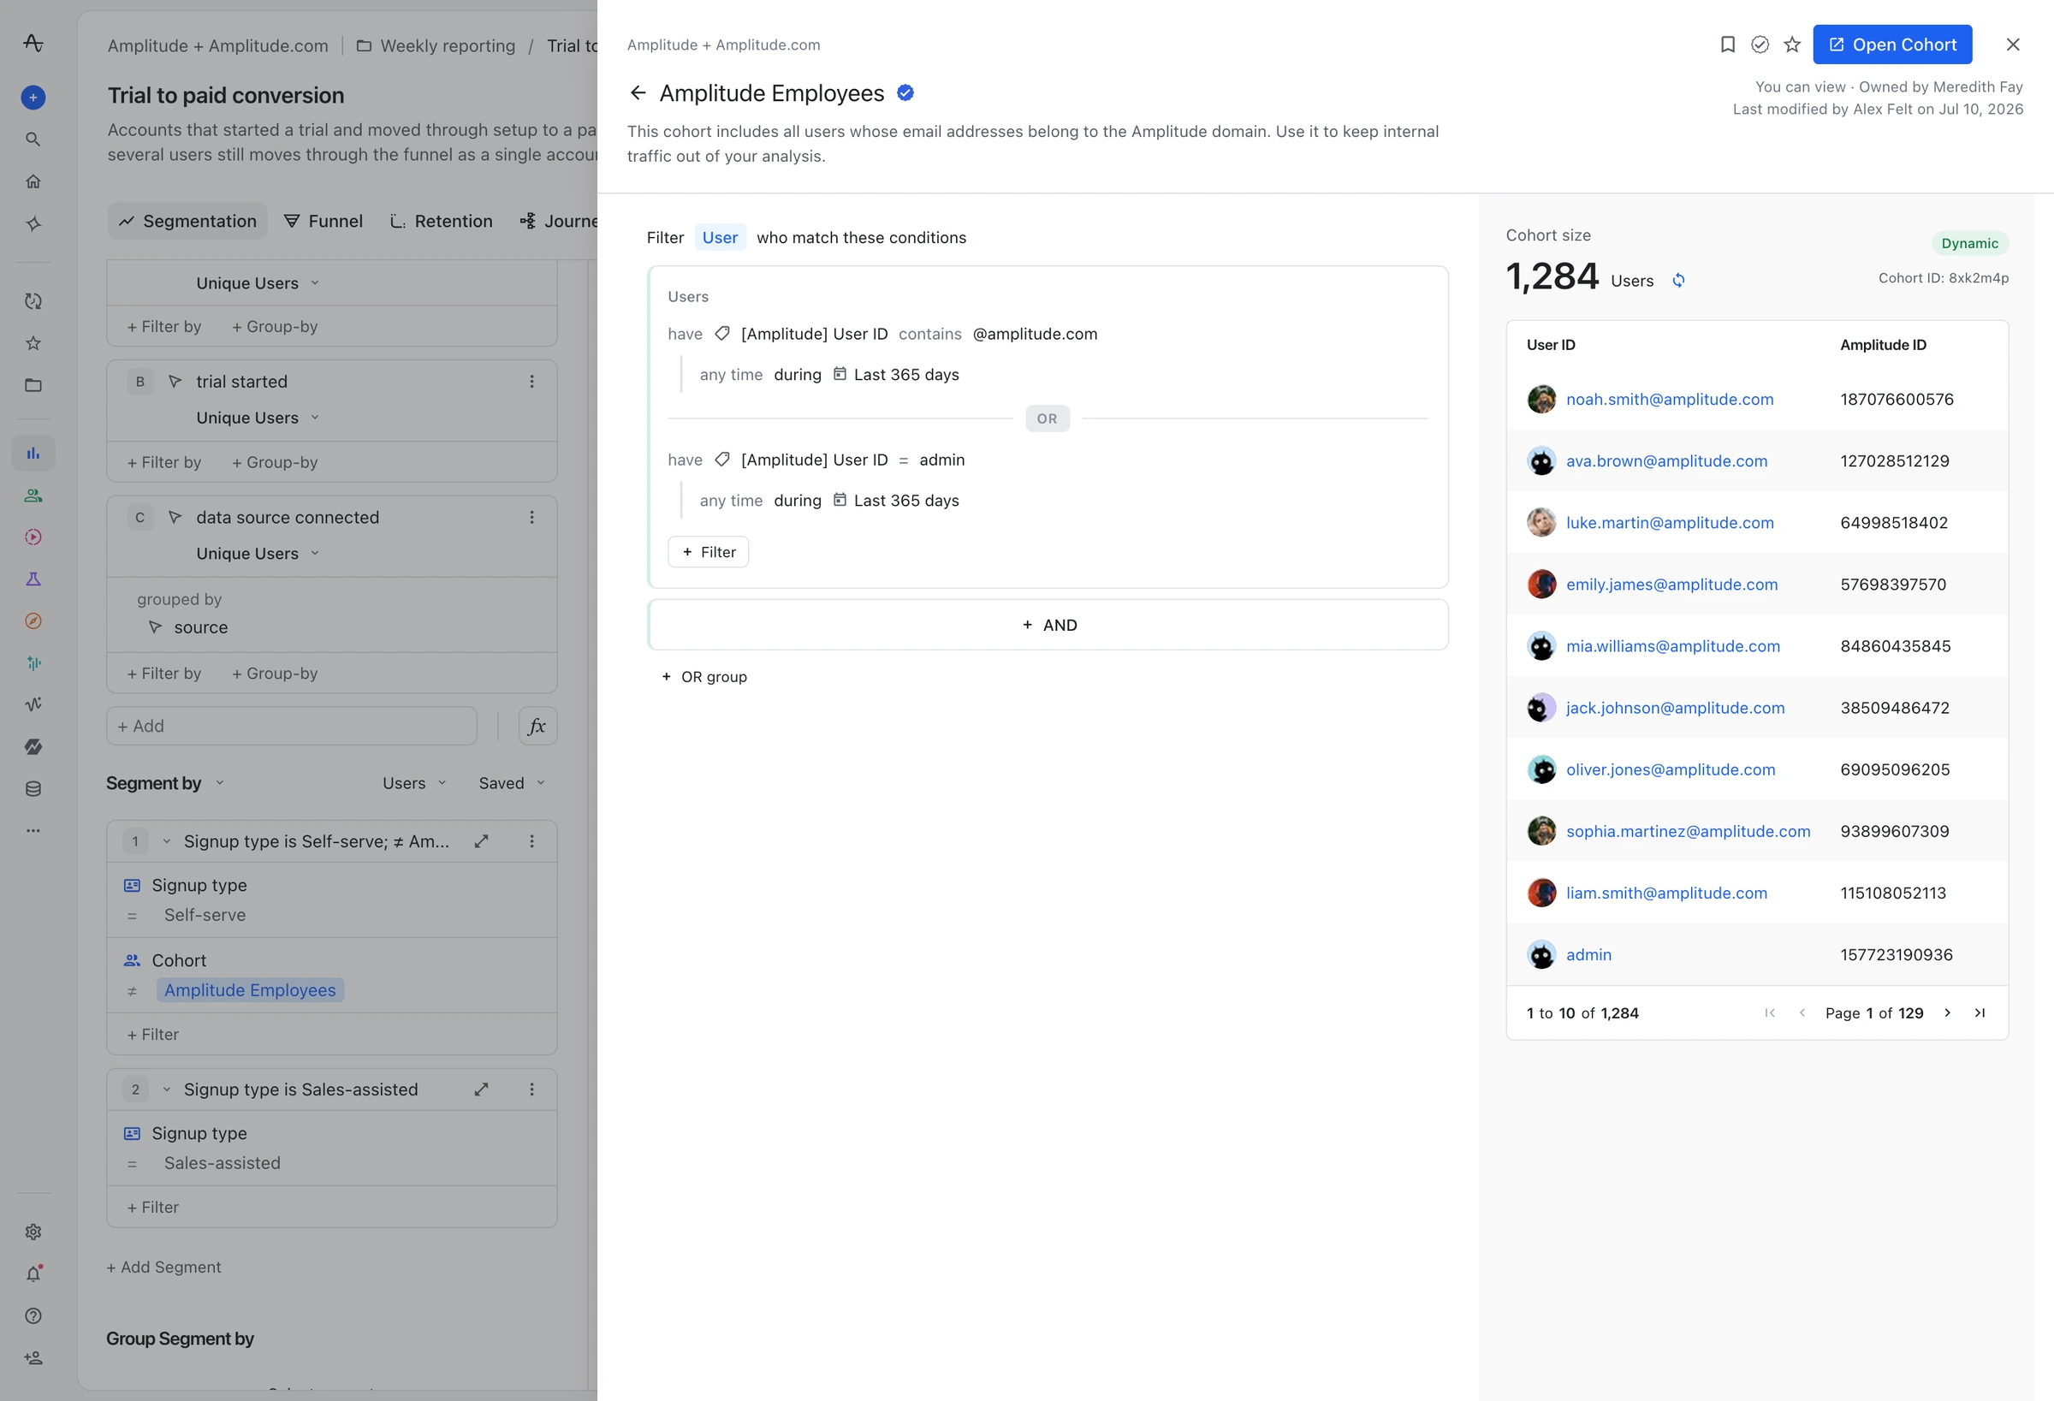Screen dimensions: 2054x1401
Task: Click the bookmark icon in cohort header
Action: click(x=1727, y=45)
